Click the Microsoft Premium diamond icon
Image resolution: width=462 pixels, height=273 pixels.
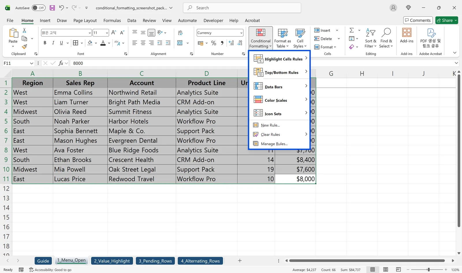[x=408, y=8]
